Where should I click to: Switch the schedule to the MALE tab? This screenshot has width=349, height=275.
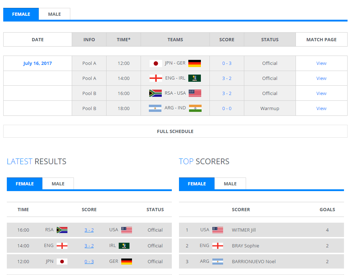(x=55, y=14)
